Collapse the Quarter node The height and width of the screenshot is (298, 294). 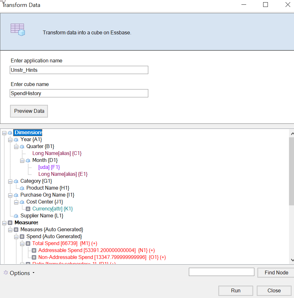pos(16,146)
